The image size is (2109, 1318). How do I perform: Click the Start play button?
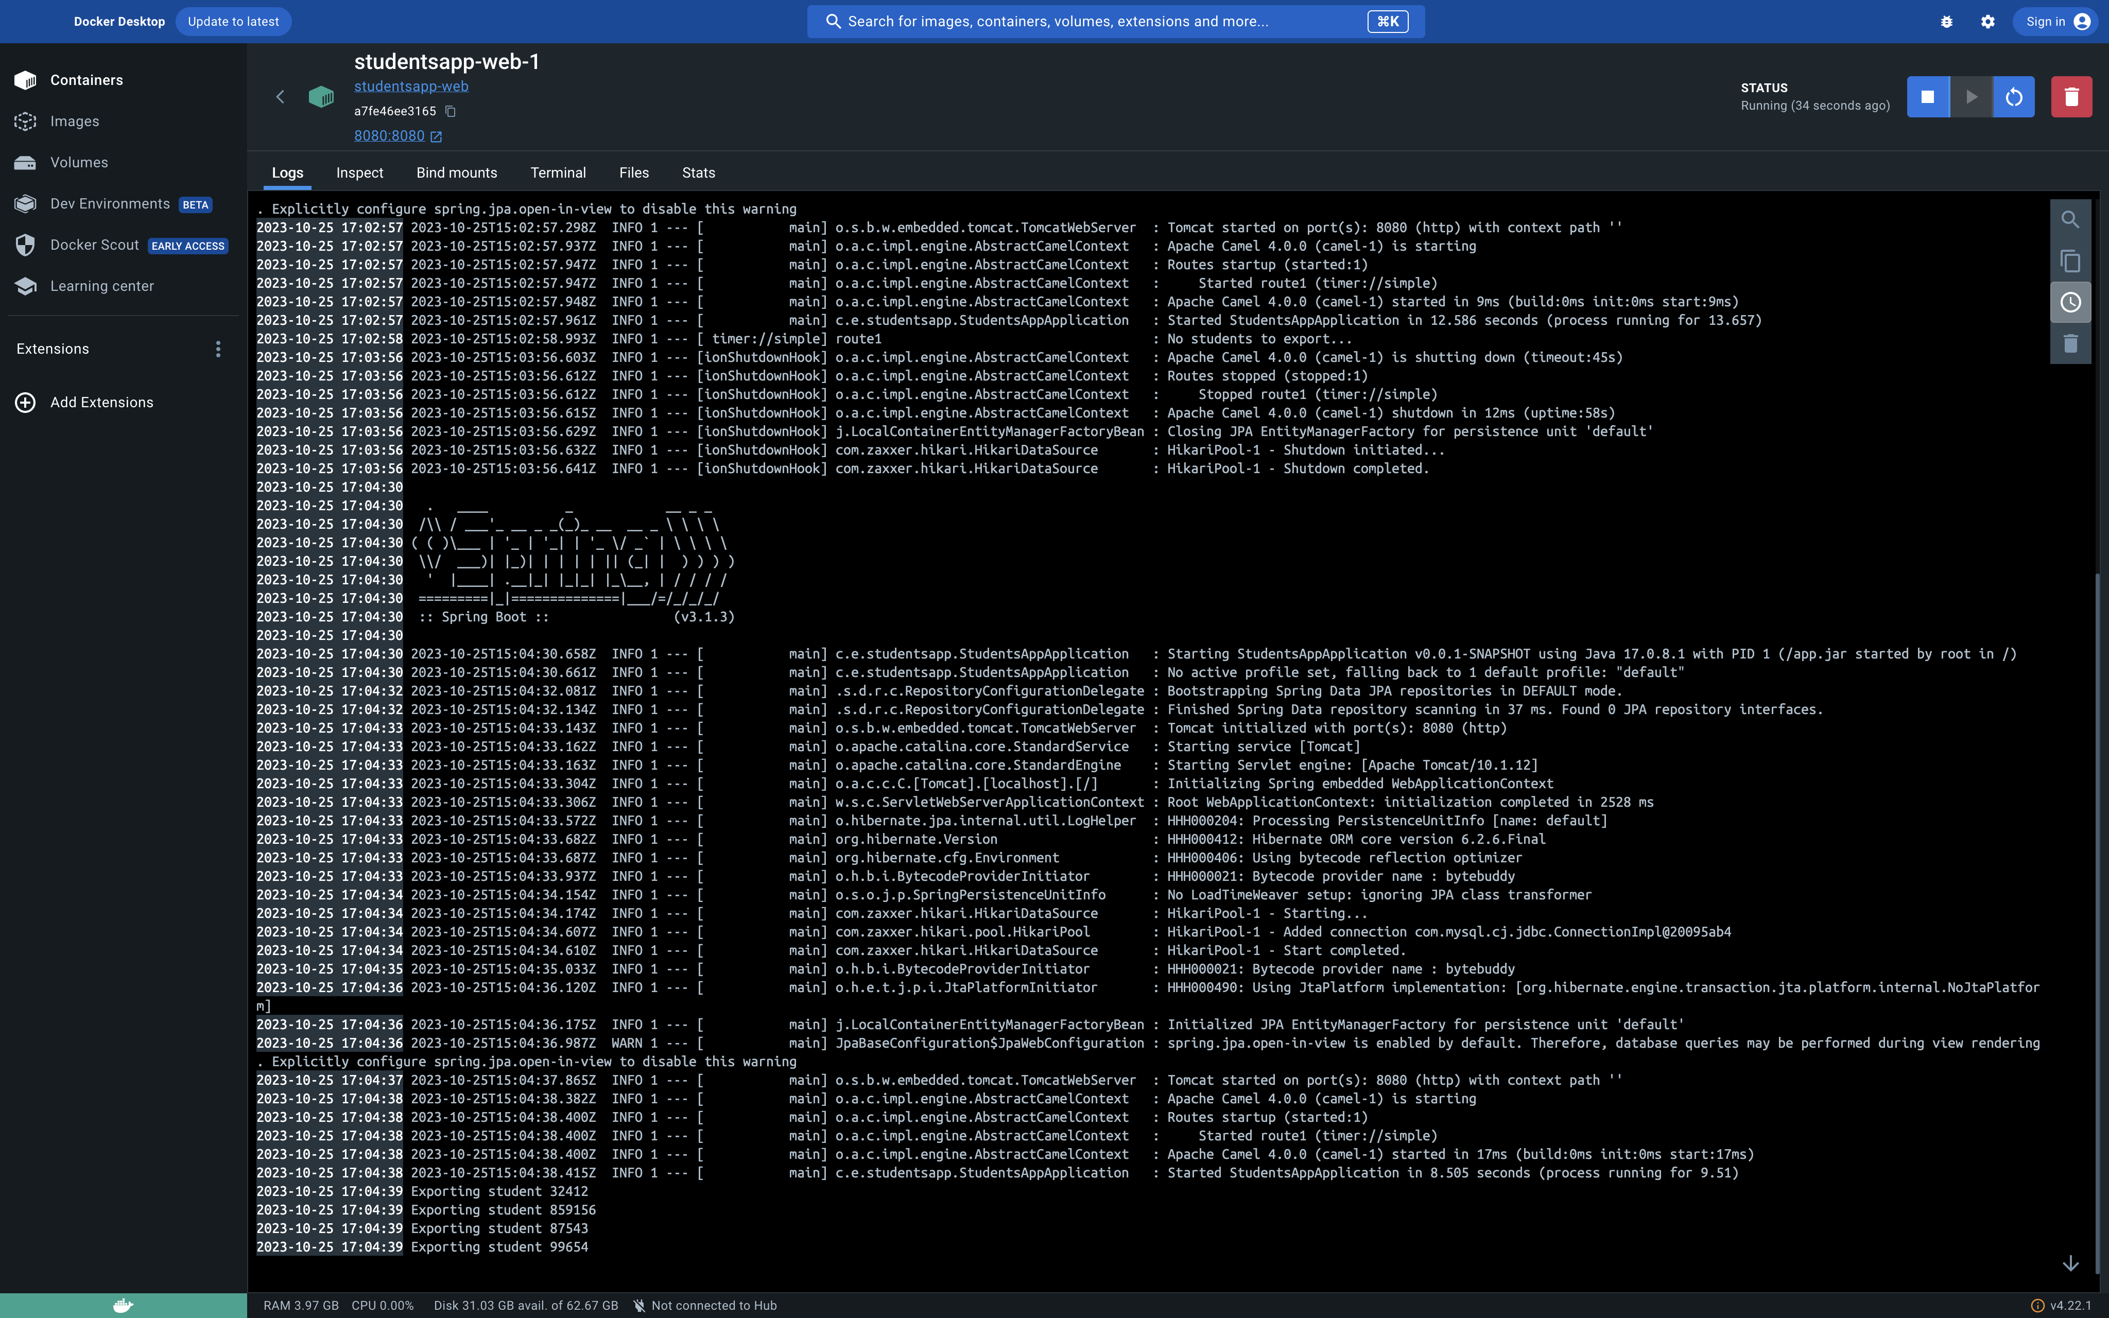[x=1972, y=97]
